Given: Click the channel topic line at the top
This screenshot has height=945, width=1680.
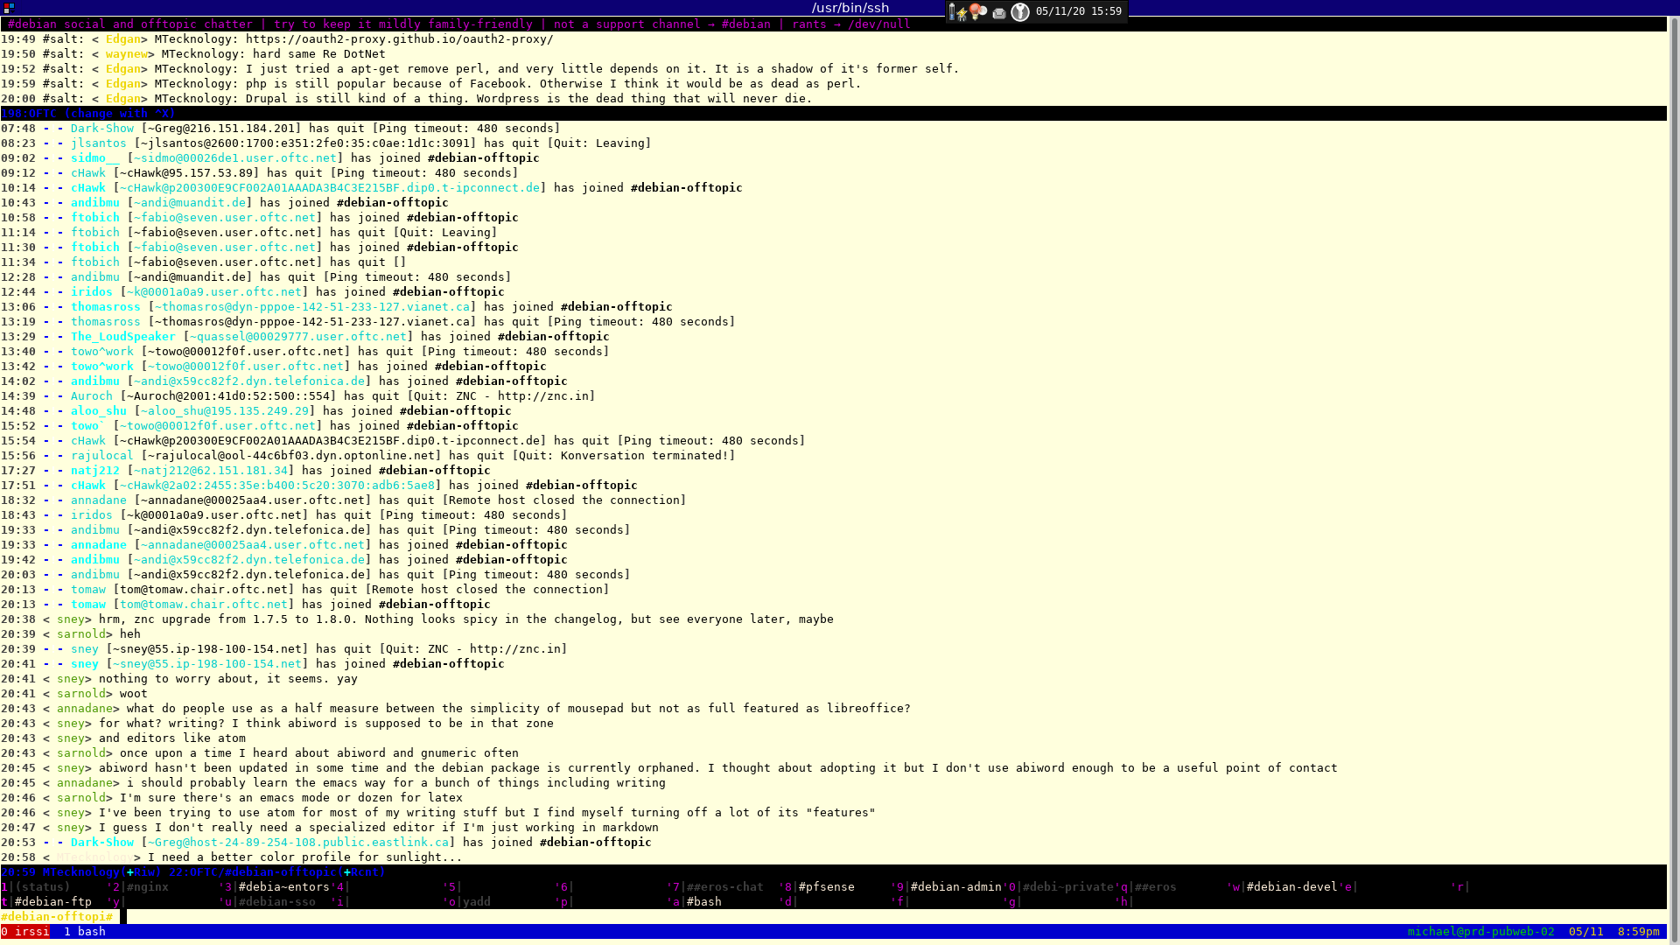Looking at the screenshot, I should click(x=458, y=24).
